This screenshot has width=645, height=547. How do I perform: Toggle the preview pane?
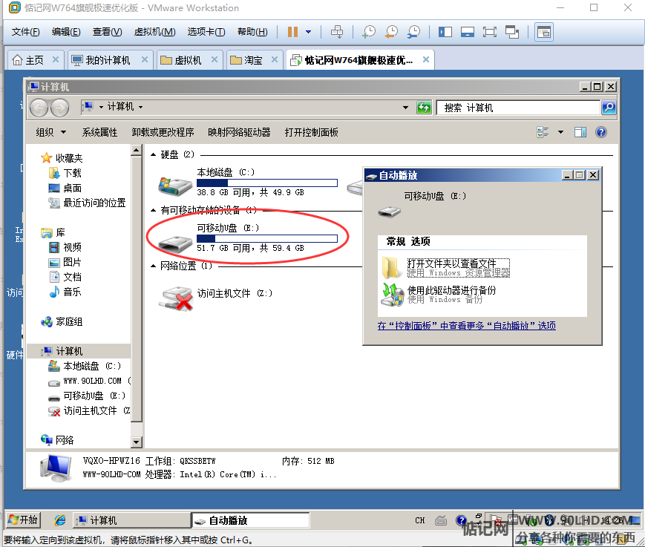pyautogui.click(x=580, y=132)
